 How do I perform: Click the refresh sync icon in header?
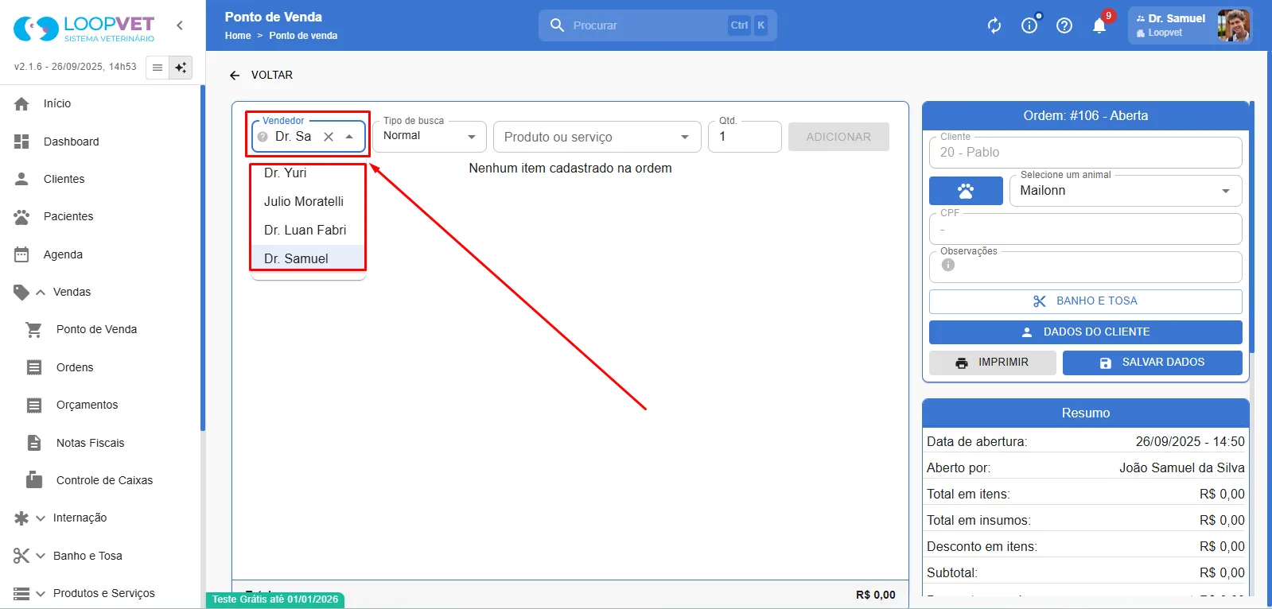994,25
